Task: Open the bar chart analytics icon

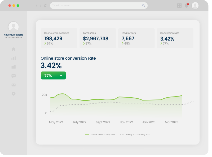Action: coord(14,58)
